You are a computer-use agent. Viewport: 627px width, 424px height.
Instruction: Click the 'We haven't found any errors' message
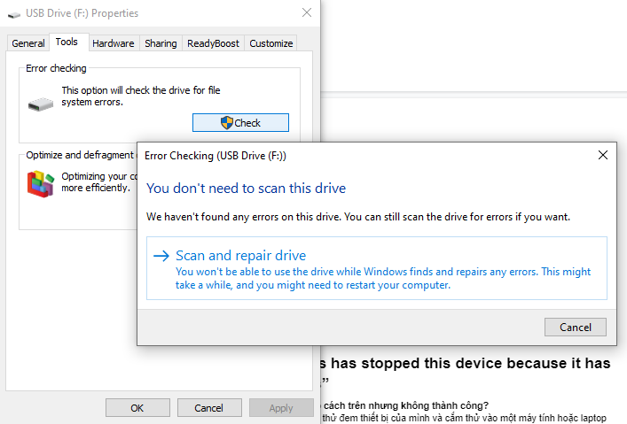[358, 217]
